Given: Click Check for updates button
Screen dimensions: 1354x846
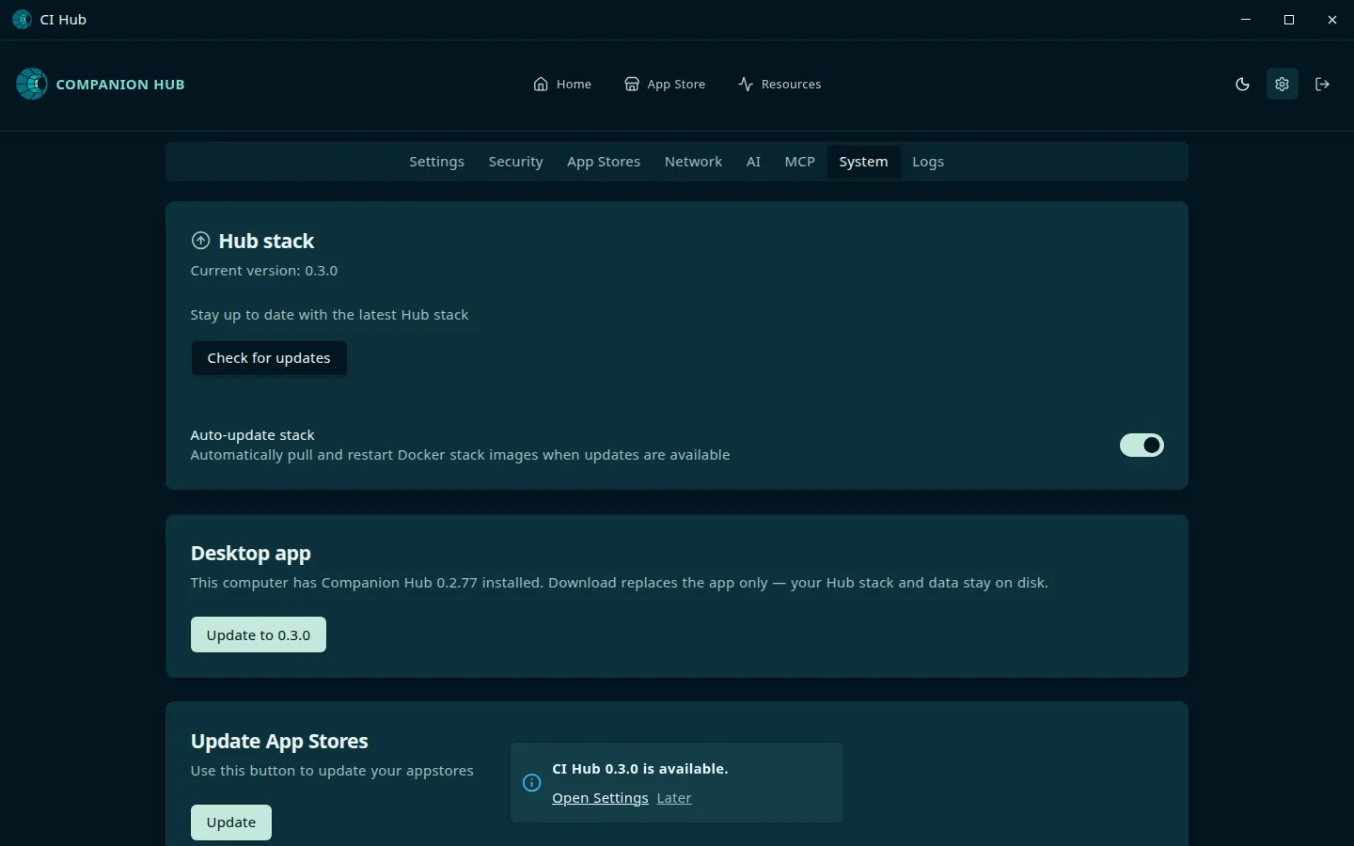Looking at the screenshot, I should click(269, 358).
